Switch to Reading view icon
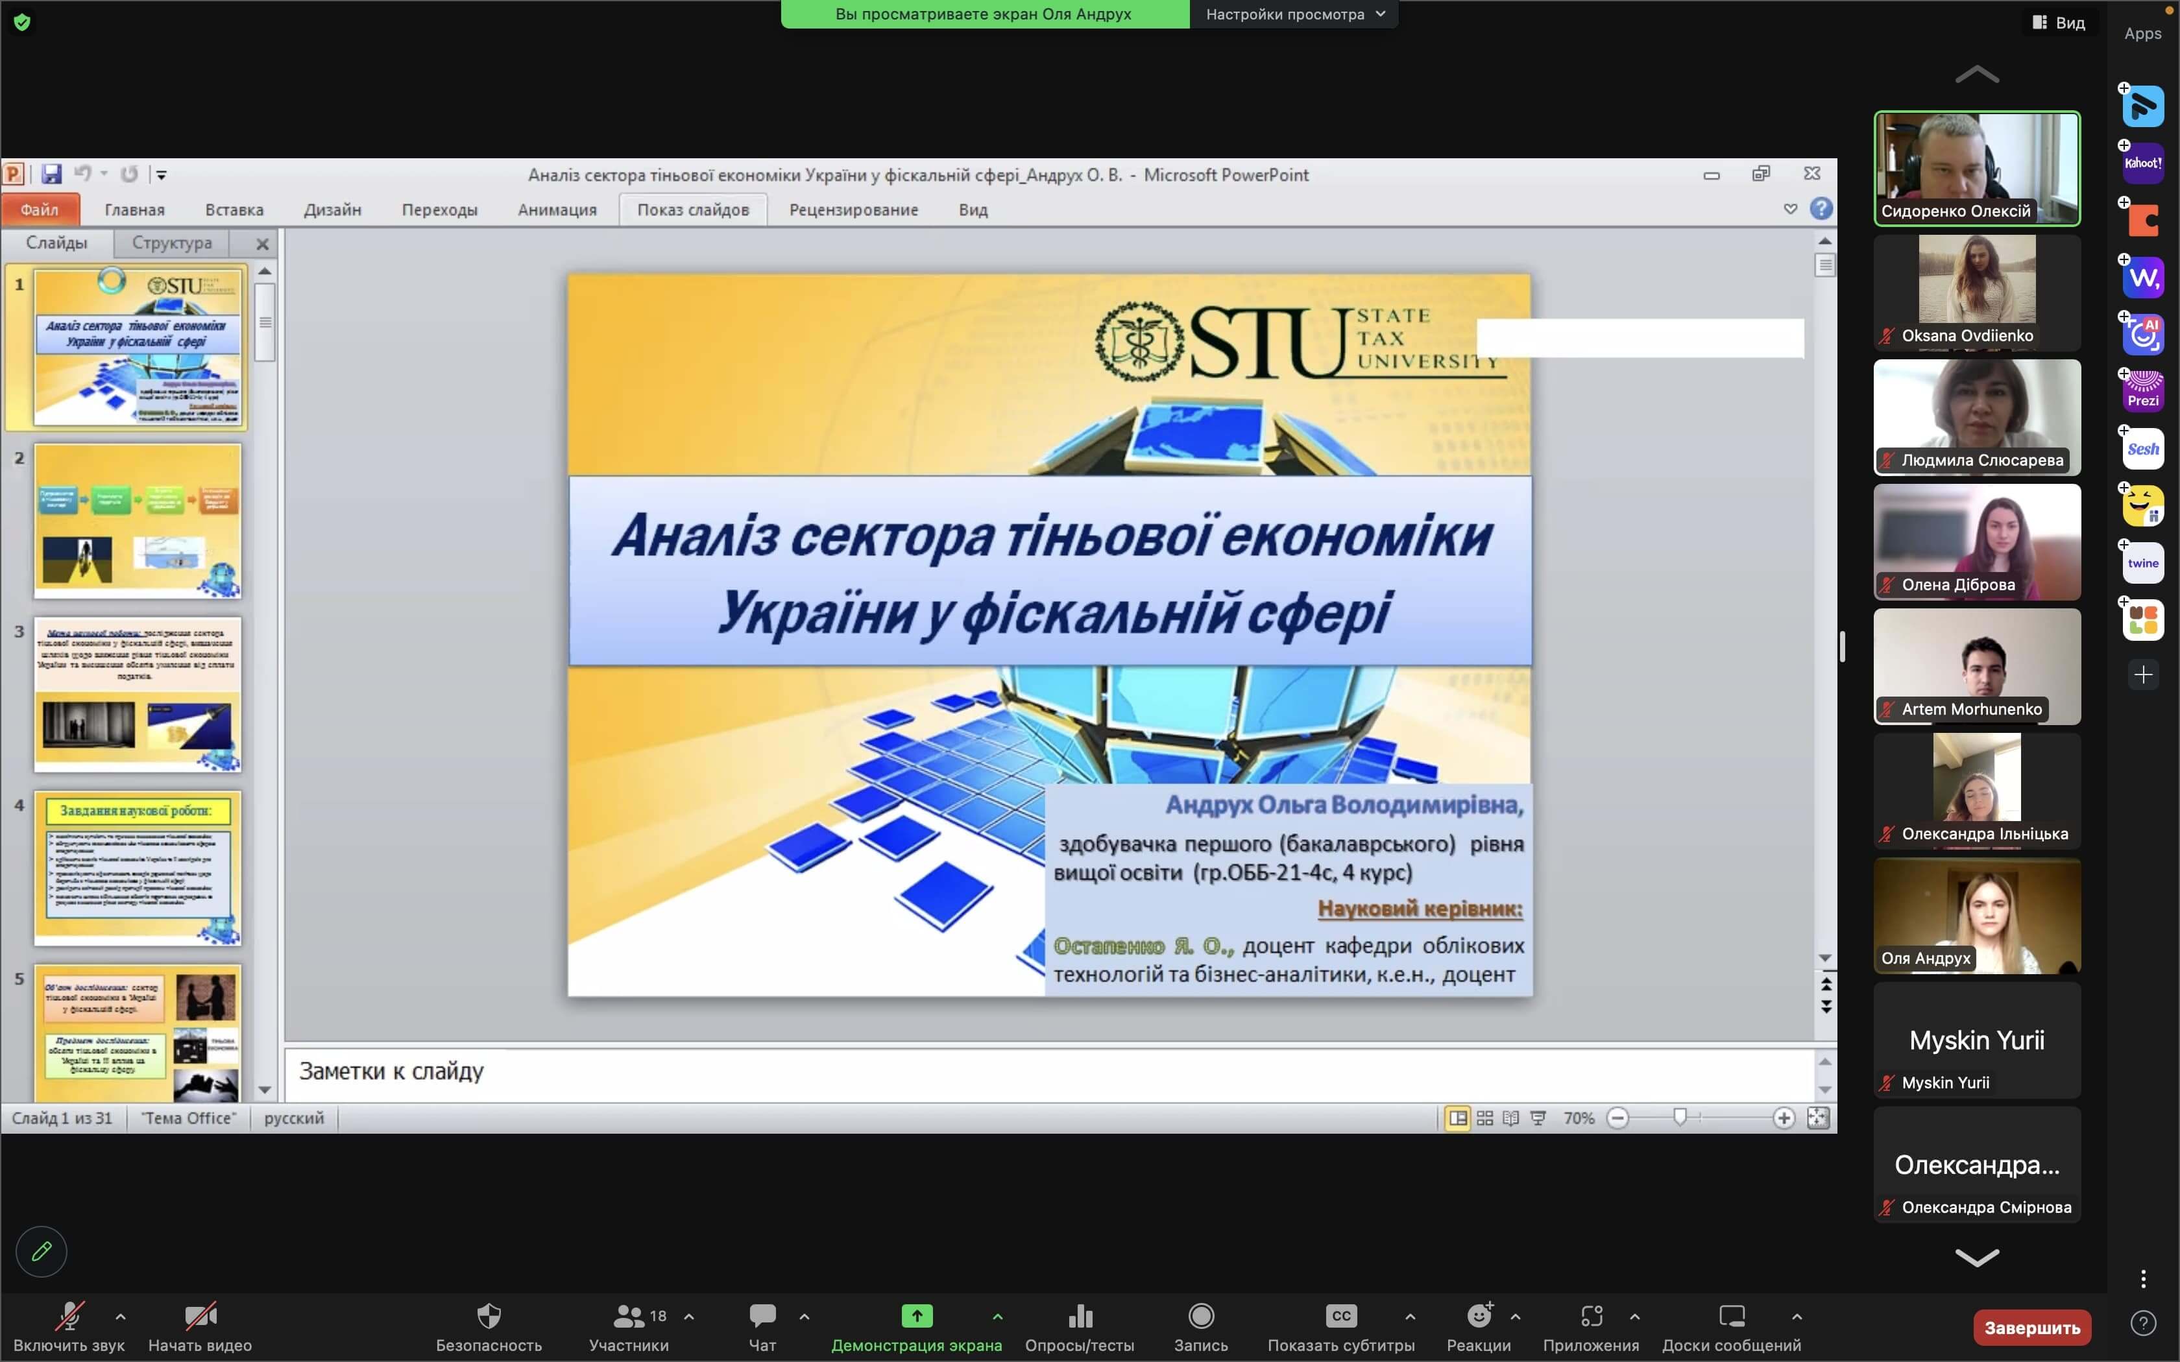This screenshot has width=2180, height=1362. click(x=1510, y=1118)
